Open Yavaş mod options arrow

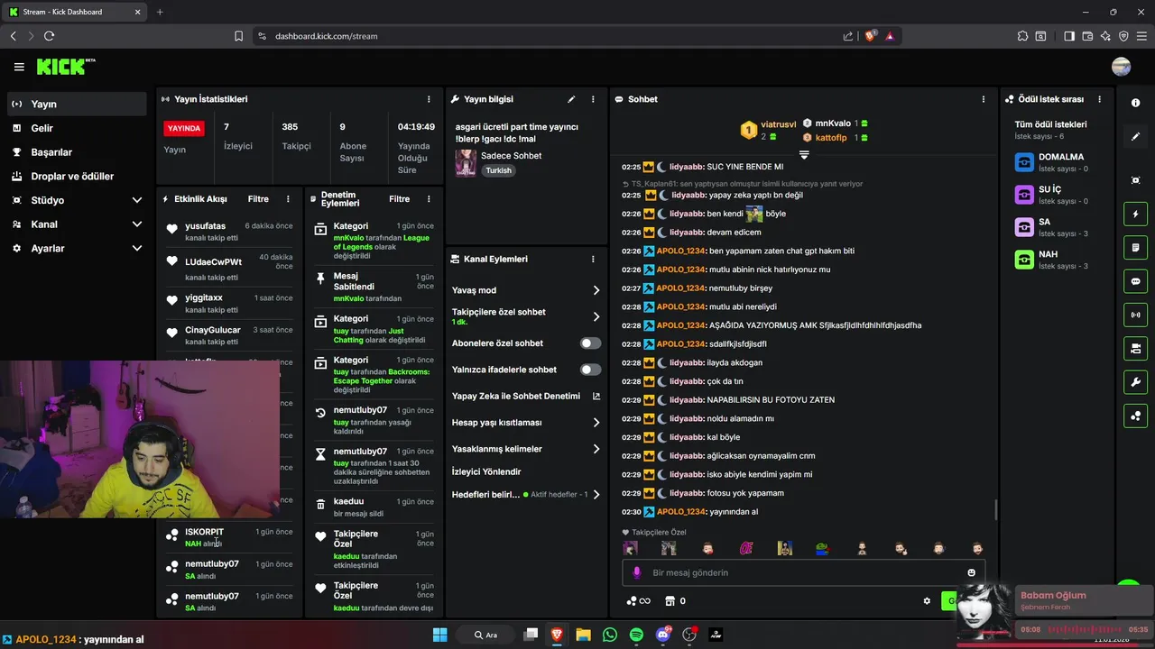click(596, 290)
